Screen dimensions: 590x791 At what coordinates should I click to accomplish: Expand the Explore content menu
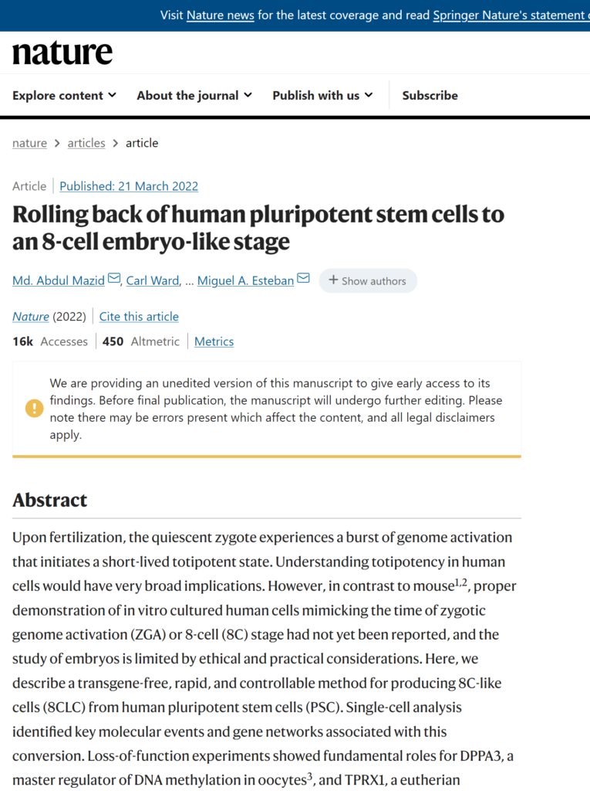tap(64, 96)
